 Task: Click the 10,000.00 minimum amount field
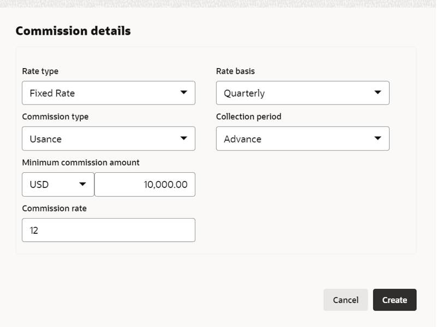pos(145,185)
